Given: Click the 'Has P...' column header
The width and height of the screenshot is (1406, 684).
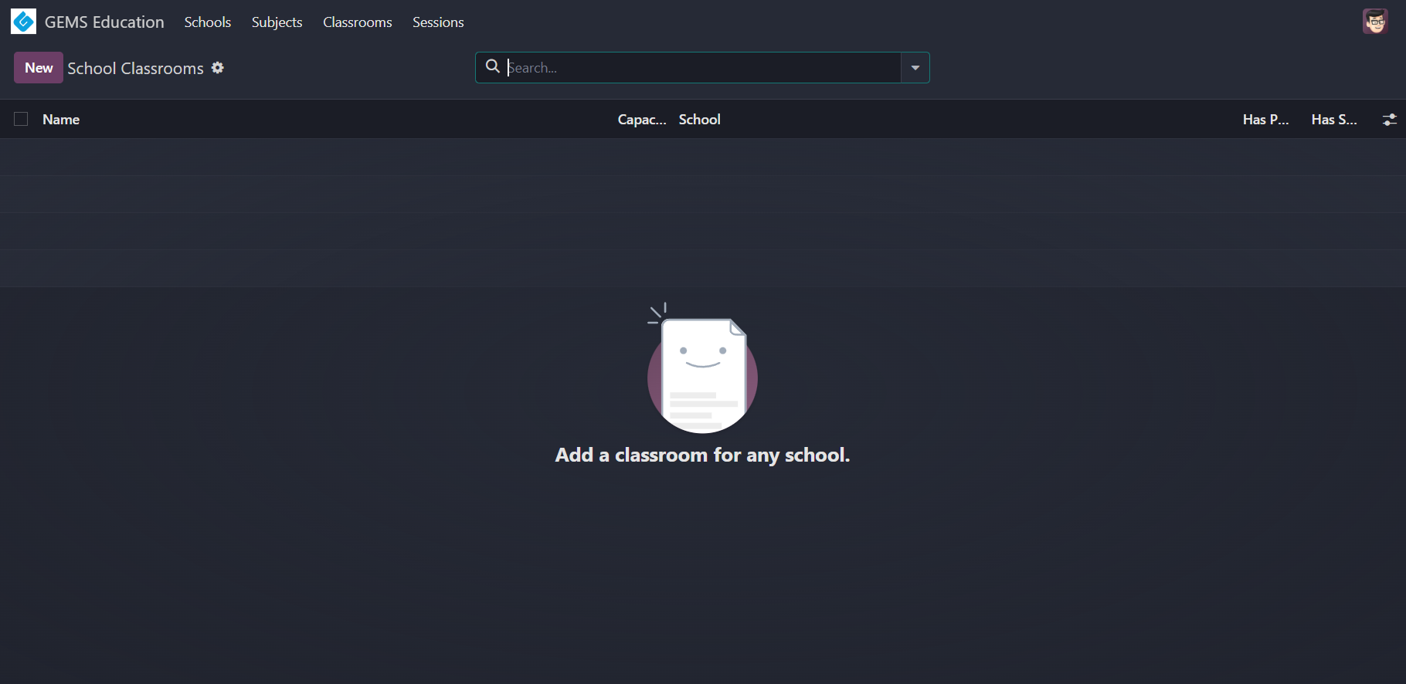Looking at the screenshot, I should pyautogui.click(x=1265, y=120).
